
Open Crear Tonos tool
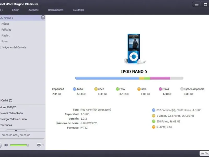point(6,125)
